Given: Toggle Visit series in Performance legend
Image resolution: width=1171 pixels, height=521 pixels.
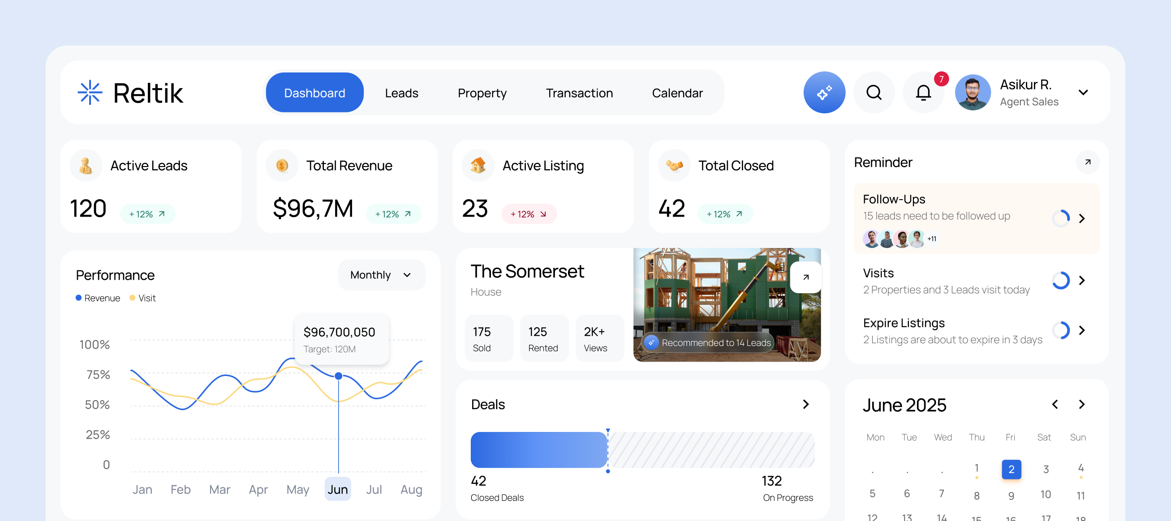Looking at the screenshot, I should 143,298.
